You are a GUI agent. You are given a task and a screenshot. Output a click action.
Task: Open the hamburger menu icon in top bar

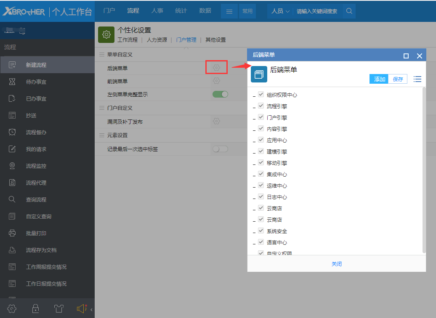coord(229,11)
